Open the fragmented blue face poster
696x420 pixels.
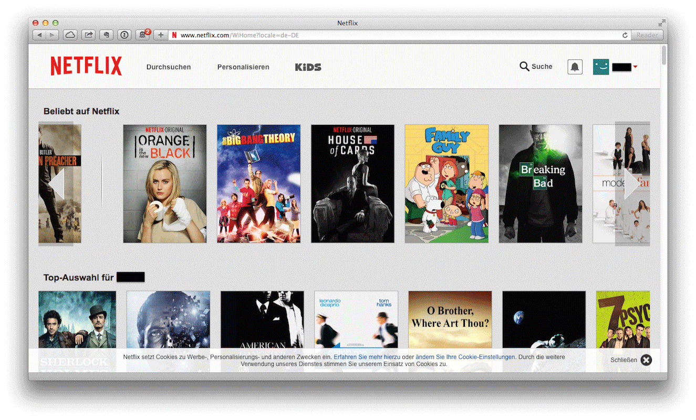click(168, 319)
